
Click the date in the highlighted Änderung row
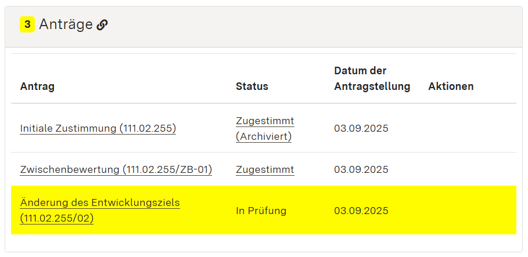pyautogui.click(x=361, y=211)
